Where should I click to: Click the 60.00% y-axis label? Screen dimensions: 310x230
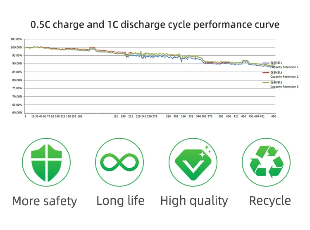(17, 113)
